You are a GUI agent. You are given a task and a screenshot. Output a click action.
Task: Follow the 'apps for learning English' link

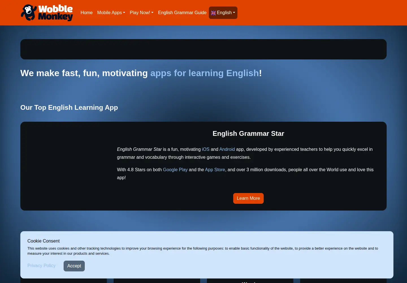[x=205, y=73]
